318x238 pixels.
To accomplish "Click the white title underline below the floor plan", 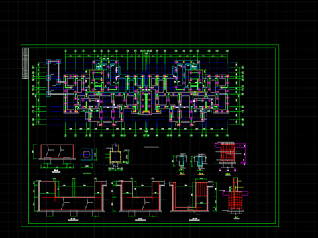I will tap(152, 147).
